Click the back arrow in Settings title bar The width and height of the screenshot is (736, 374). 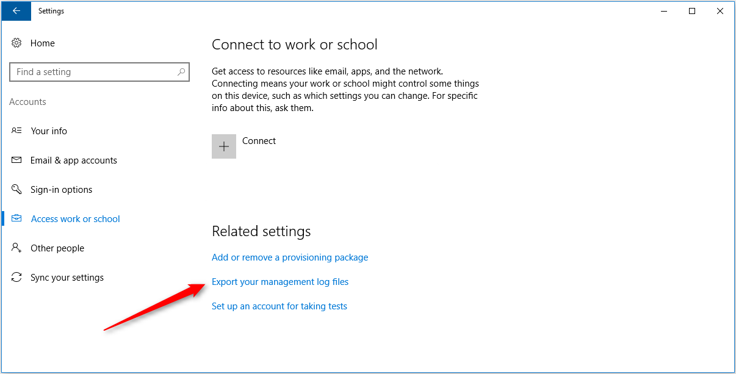point(16,11)
